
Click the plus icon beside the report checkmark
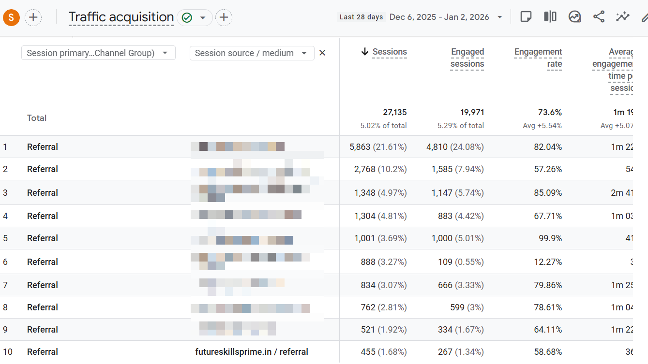click(223, 17)
